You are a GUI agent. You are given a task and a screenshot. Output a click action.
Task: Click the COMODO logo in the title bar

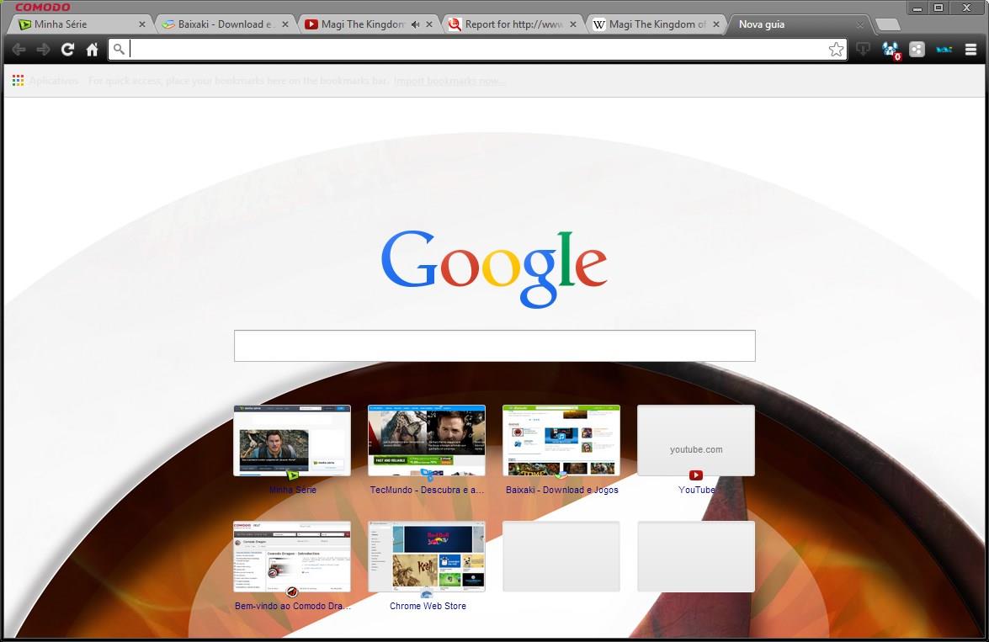42,7
